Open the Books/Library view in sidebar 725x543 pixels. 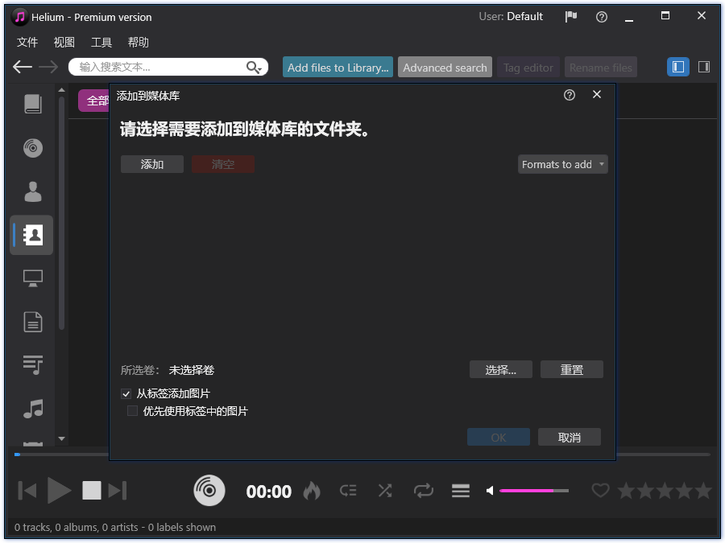[x=32, y=103]
